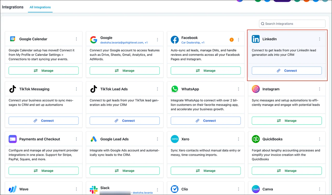
Task: Click the TikTok Messaging logo icon
Action: [13, 89]
